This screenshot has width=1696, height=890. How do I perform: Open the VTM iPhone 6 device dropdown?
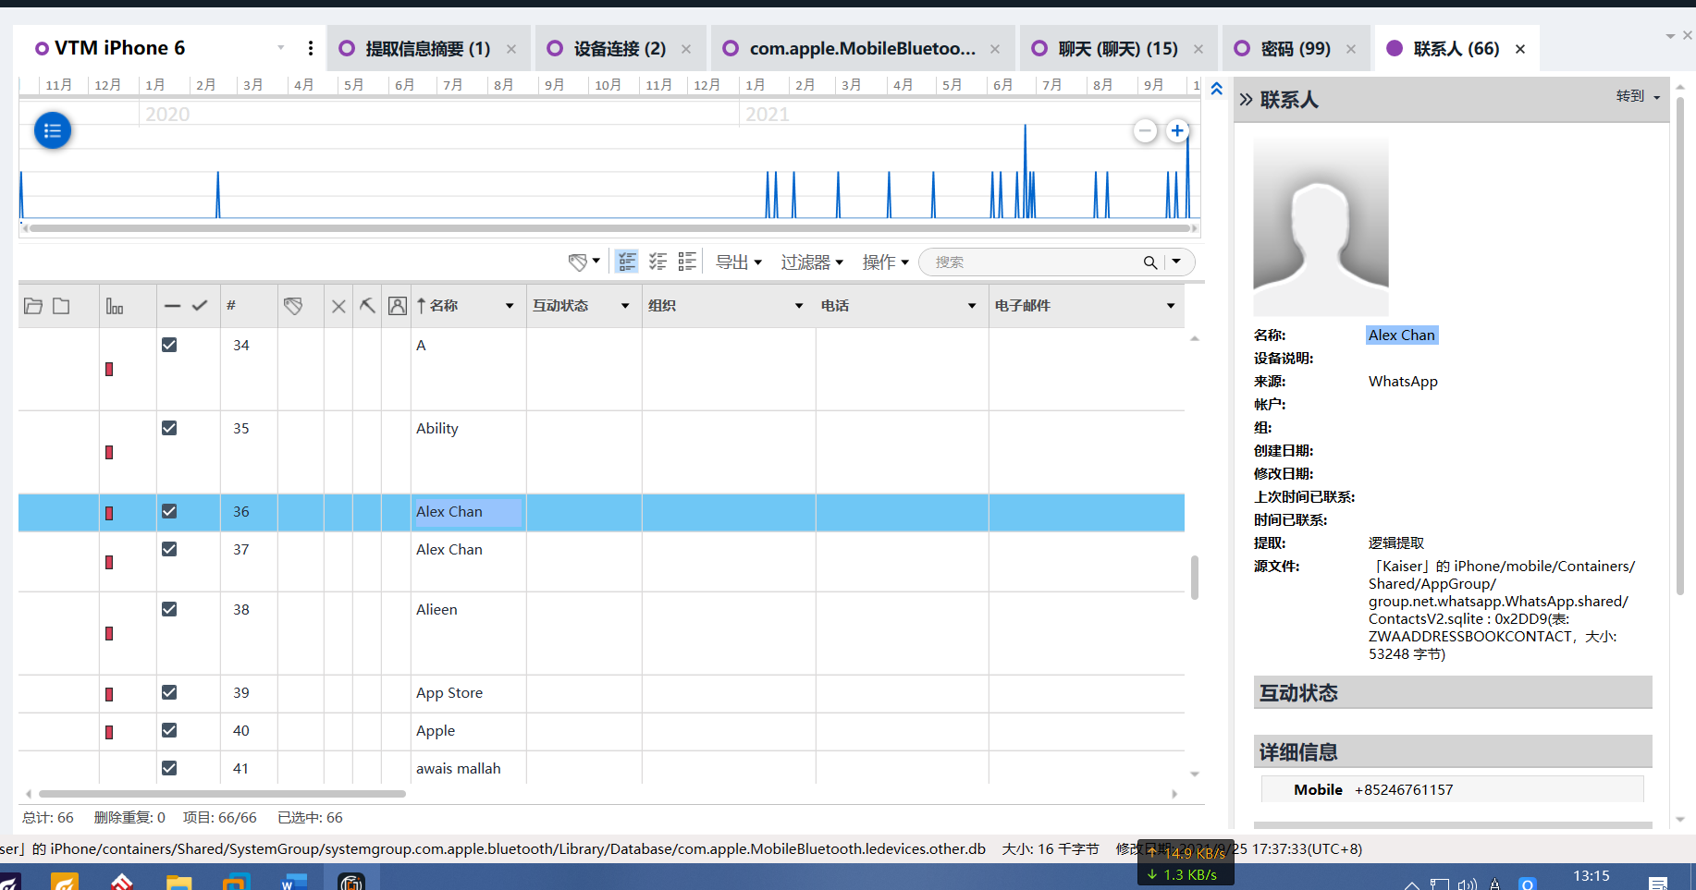tap(280, 48)
